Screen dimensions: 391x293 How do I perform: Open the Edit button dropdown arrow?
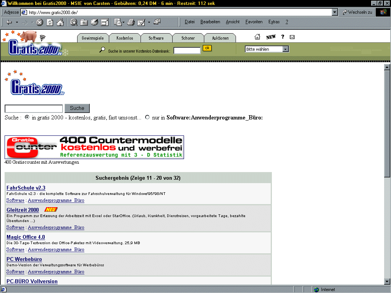[149, 23]
